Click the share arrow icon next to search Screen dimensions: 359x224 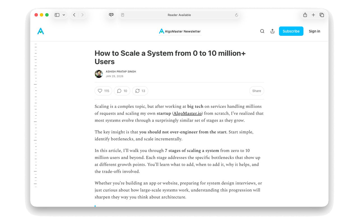272,31
